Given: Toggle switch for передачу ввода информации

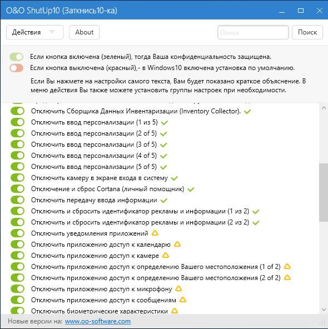Looking at the screenshot, I should pos(17,200).
